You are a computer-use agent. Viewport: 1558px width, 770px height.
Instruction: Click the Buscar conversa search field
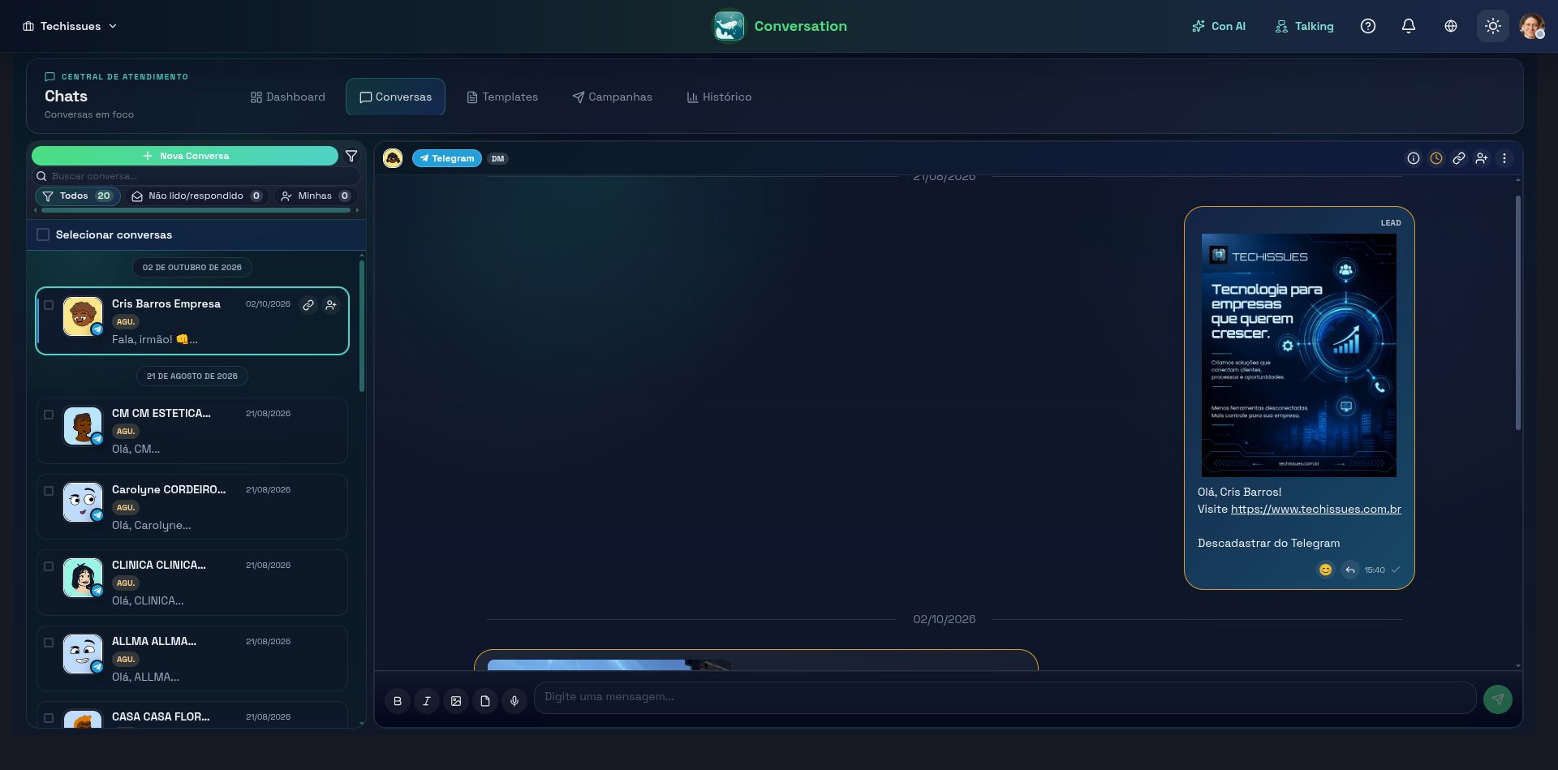click(196, 176)
